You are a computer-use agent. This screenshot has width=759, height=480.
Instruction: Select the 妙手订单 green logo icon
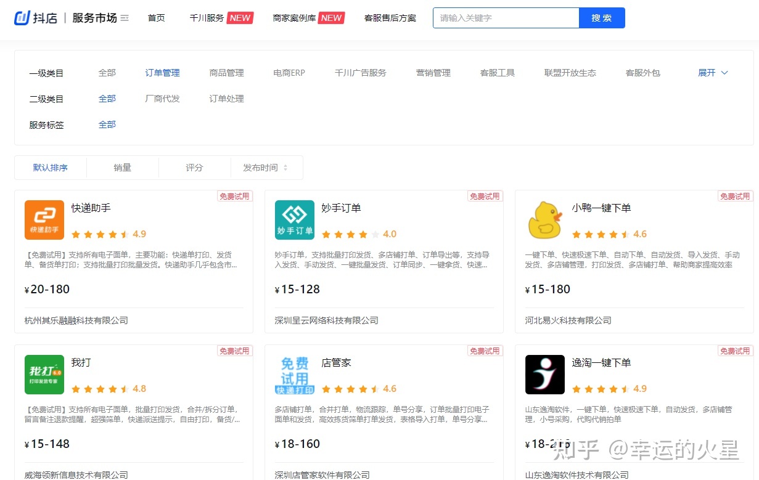click(x=294, y=219)
